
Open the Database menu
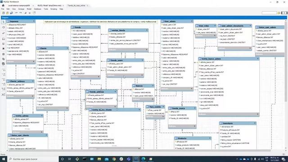37,9
